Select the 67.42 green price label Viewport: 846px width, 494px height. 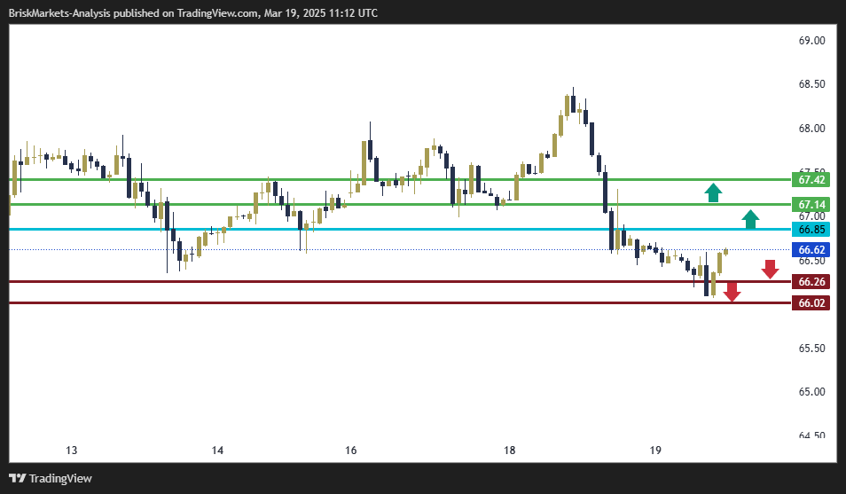[x=812, y=180]
